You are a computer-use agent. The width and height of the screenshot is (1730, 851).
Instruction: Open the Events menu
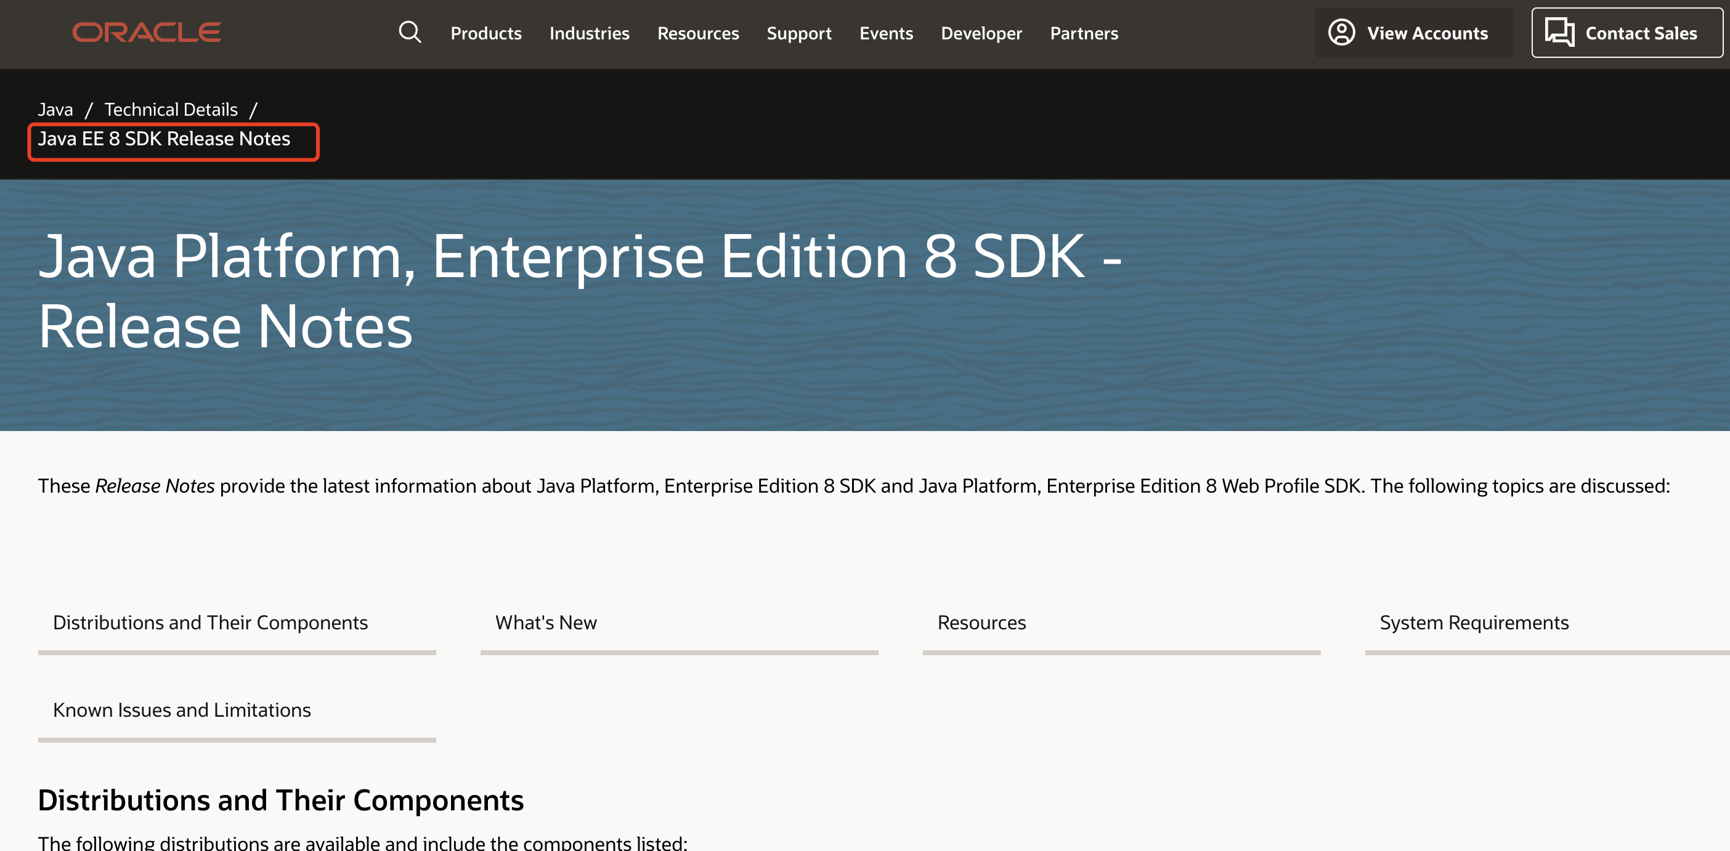point(886,33)
